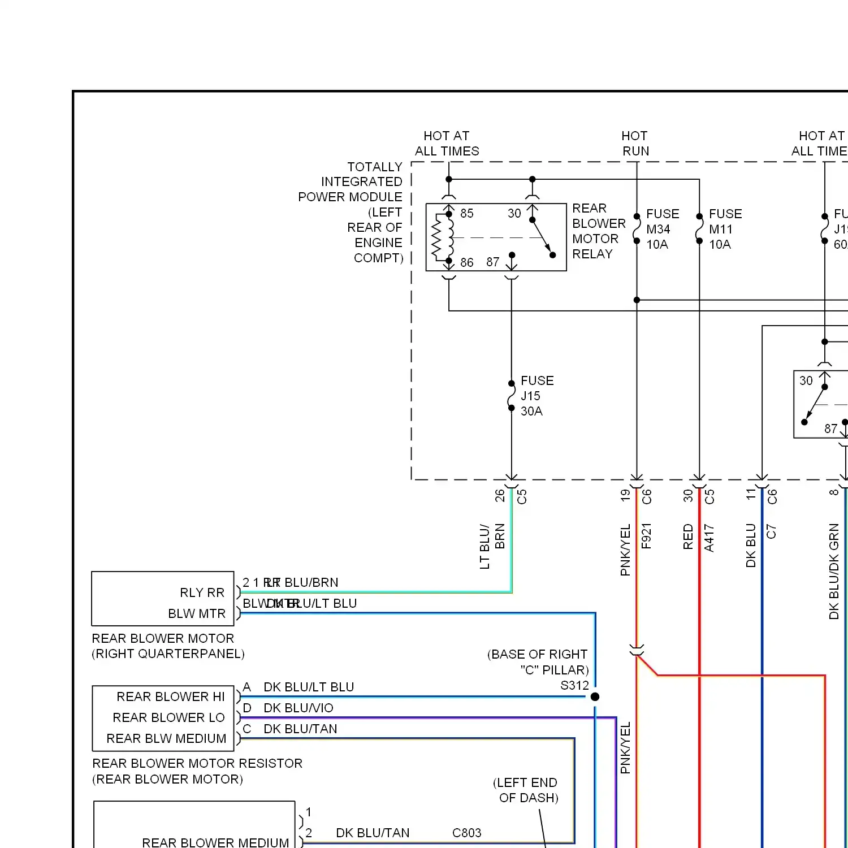Click the A417 circuit label
This screenshot has height=848, width=848.
coord(709,538)
